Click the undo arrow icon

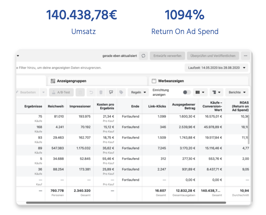point(91,92)
